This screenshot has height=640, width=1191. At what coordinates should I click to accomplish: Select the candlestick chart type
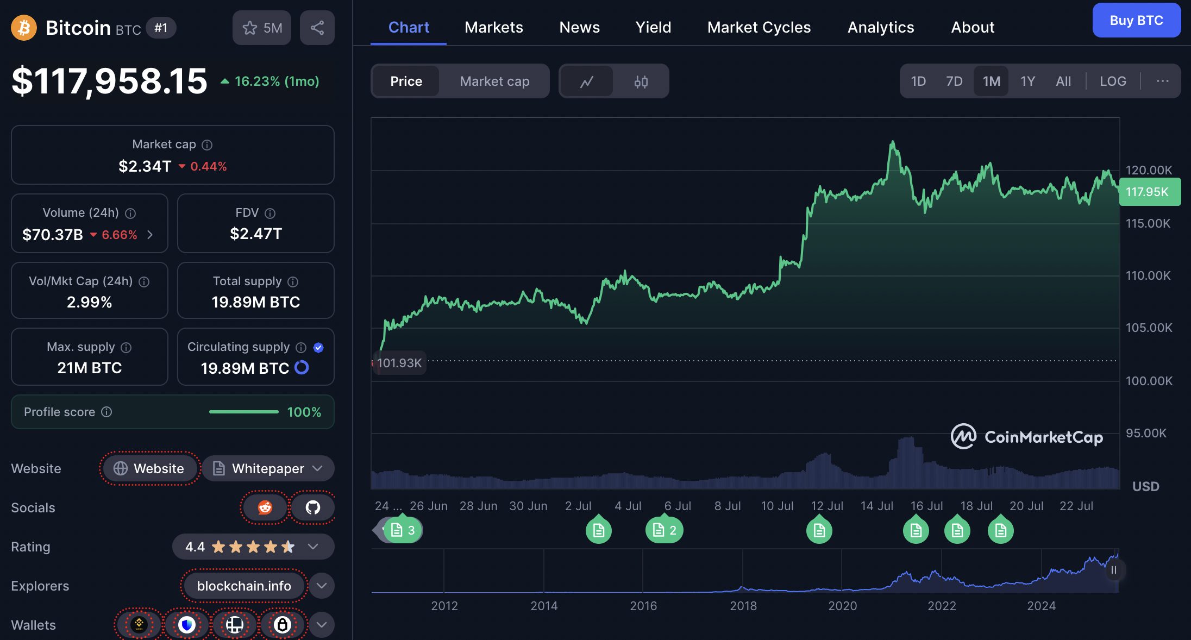(x=641, y=81)
